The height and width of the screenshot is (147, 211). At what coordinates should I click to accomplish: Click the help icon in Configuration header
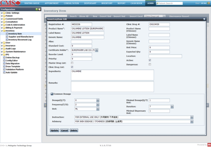(37, 9)
